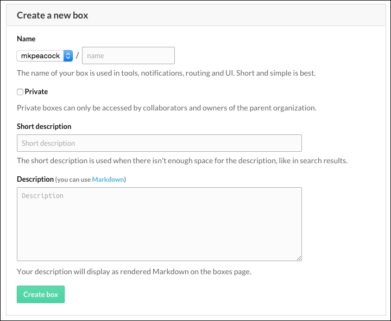
Task: Open the mkpeacock owner dropdown
Action: pos(45,55)
